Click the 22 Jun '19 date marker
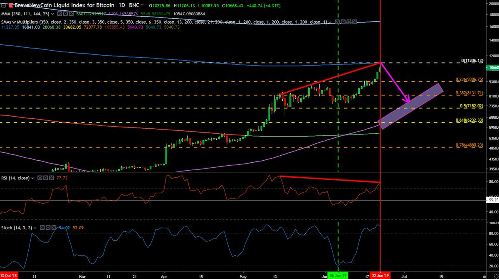 pos(381,275)
